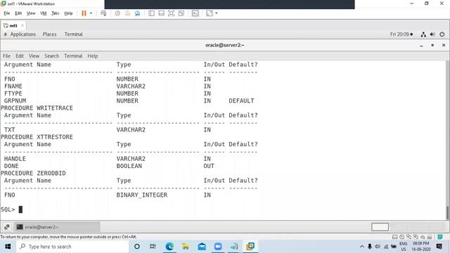The width and height of the screenshot is (450, 253).
Task: Open the terminal window Help menu
Action: point(93,56)
